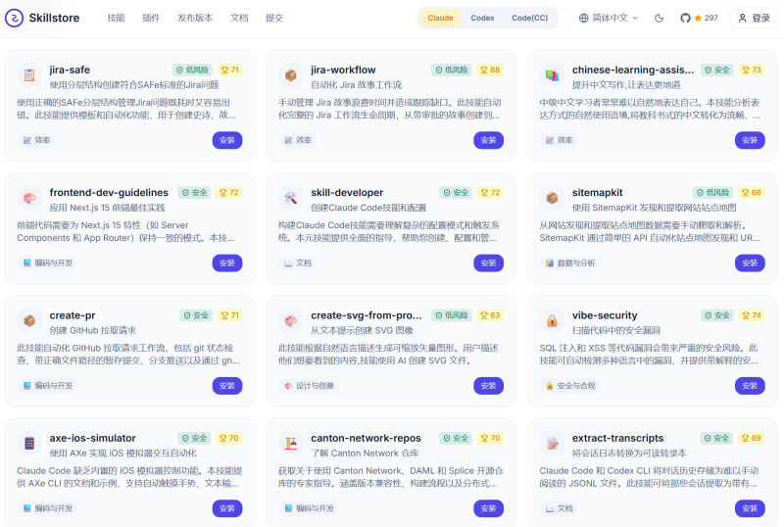Click the subtitle 了解 Canton Network 仓库
Image resolution: width=784 pixels, height=527 pixels.
pyautogui.click(x=365, y=454)
